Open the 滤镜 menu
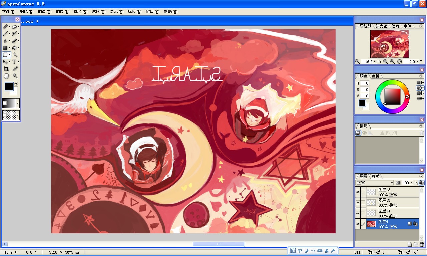The image size is (427, 256). point(99,12)
